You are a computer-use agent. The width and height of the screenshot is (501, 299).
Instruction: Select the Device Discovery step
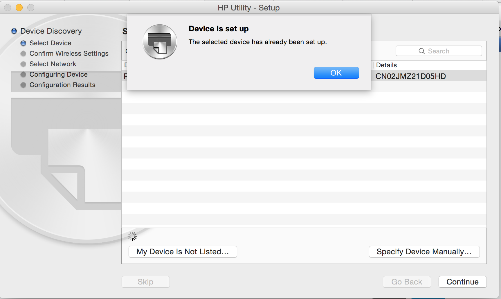coord(51,31)
